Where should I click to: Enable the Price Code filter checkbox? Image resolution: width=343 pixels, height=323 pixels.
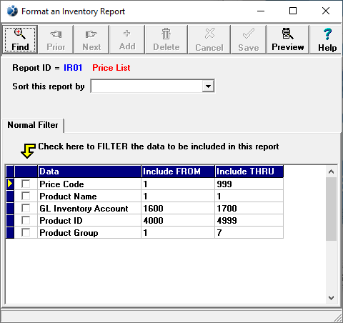(x=26, y=184)
